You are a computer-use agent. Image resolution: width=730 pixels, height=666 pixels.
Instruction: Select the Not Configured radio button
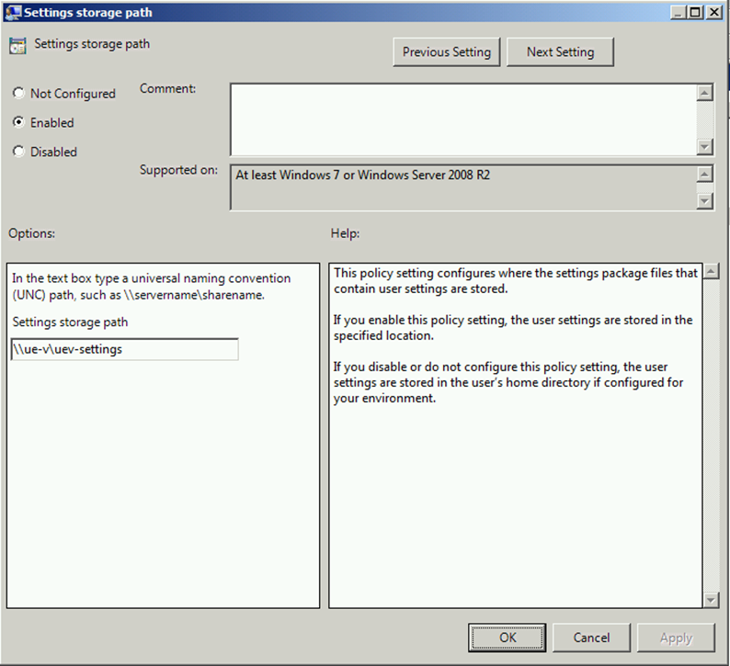pyautogui.click(x=18, y=93)
